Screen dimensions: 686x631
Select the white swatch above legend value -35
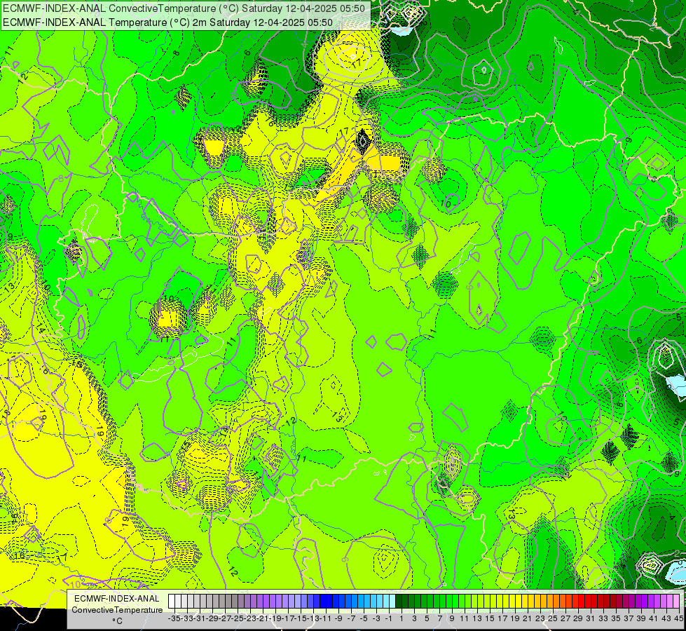172,602
